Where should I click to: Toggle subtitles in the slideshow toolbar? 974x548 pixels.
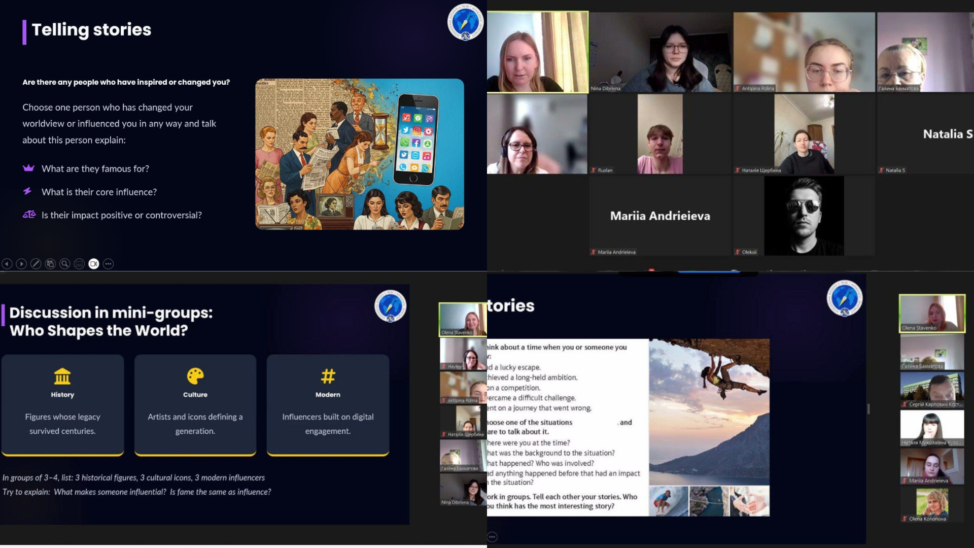[79, 264]
